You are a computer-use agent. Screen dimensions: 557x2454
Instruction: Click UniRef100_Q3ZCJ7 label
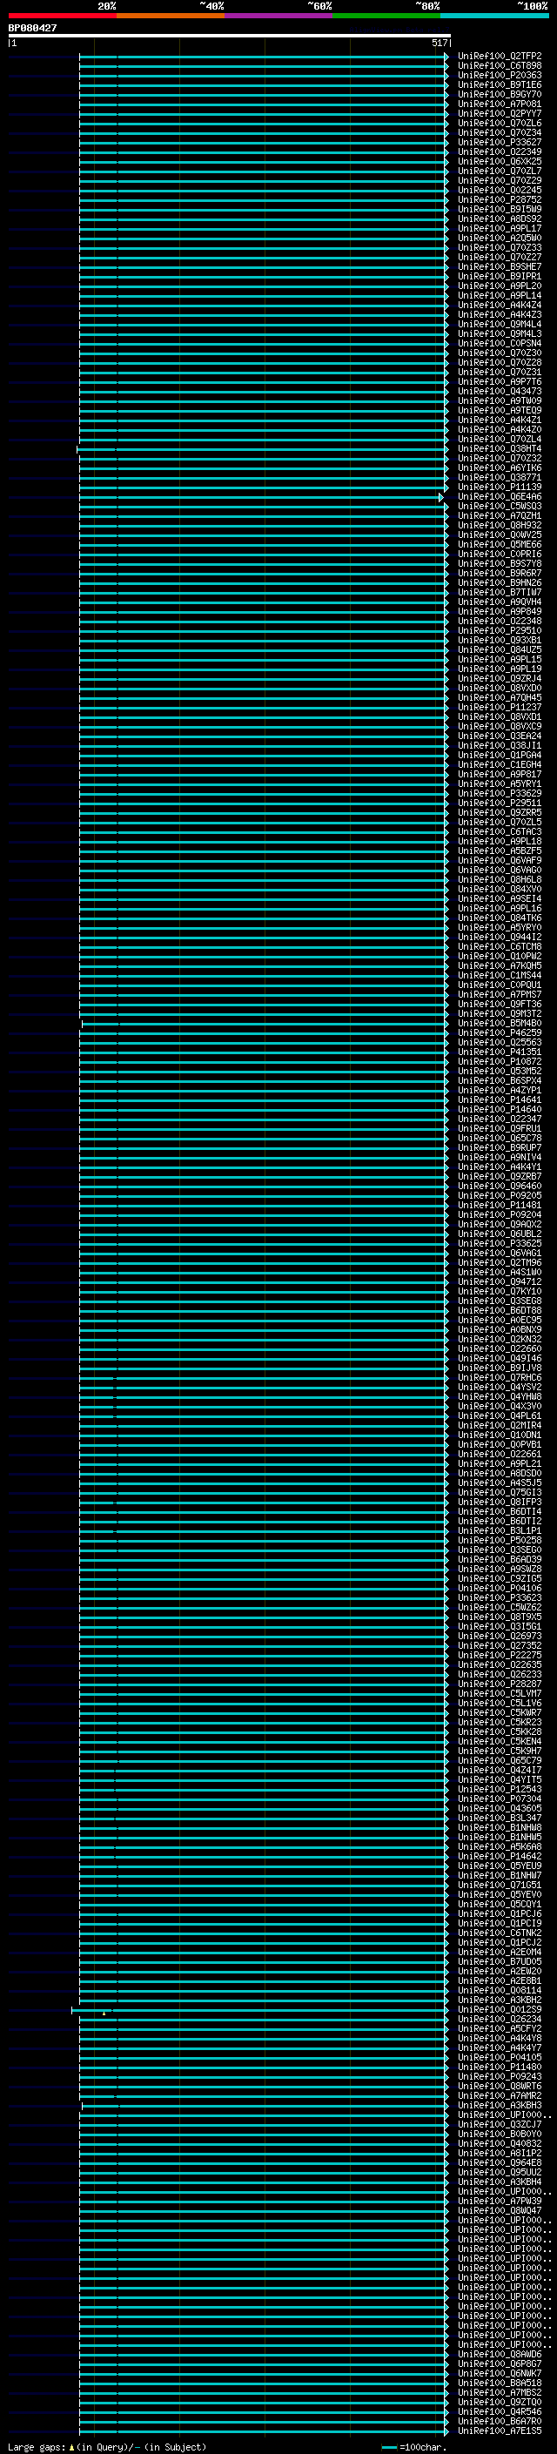click(x=499, y=2124)
